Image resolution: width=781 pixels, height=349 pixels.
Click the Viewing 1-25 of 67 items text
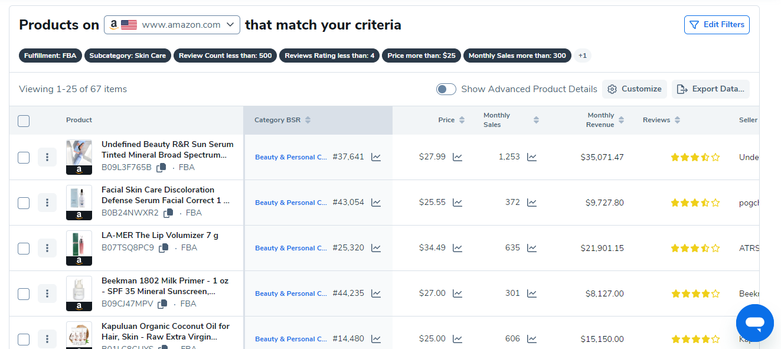(73, 89)
